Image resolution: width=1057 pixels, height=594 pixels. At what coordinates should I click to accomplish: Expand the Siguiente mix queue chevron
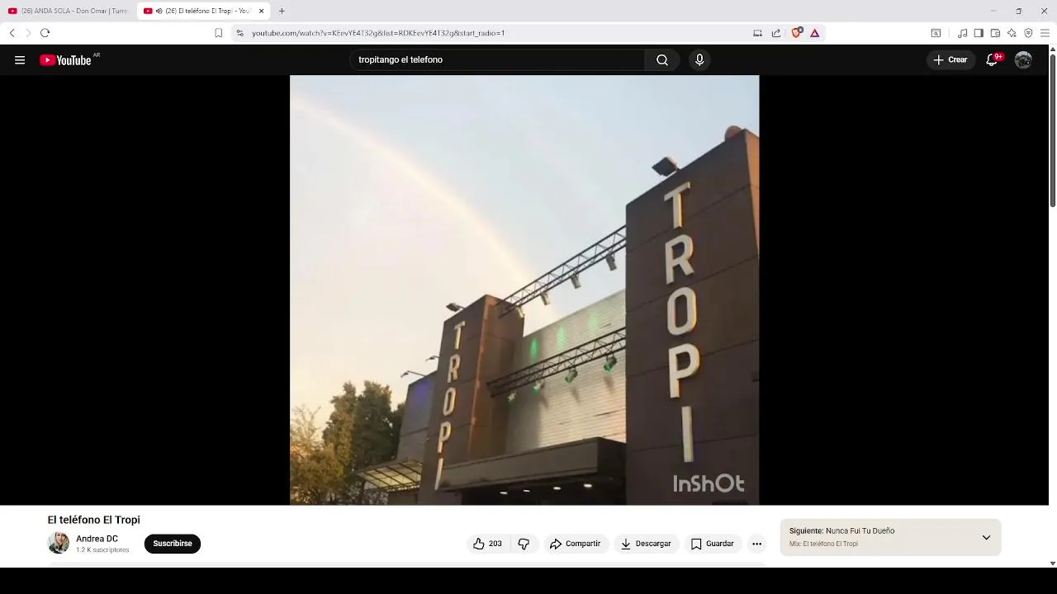click(986, 537)
